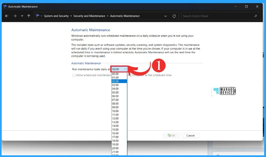Expand the breadcrumb overflow double chevron
The height and width of the screenshot is (157, 266).
(x=42, y=16)
